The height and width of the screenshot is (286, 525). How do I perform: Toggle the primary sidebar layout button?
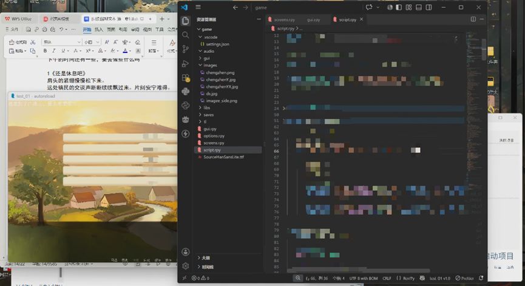pyautogui.click(x=399, y=7)
